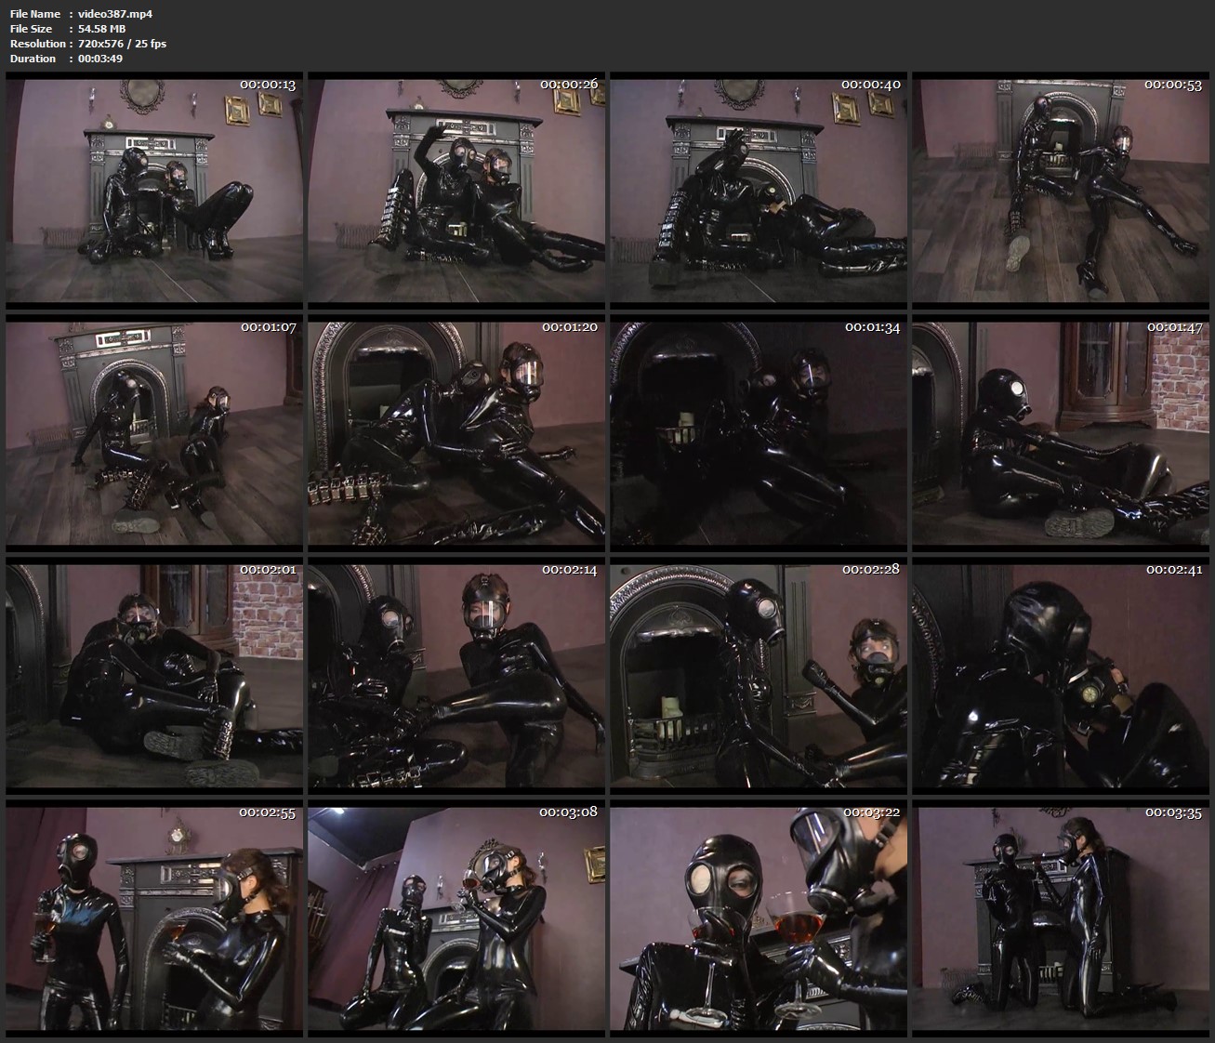1215x1043 pixels.
Task: Click the frame timestamped 00:02:55
Action: 154,918
